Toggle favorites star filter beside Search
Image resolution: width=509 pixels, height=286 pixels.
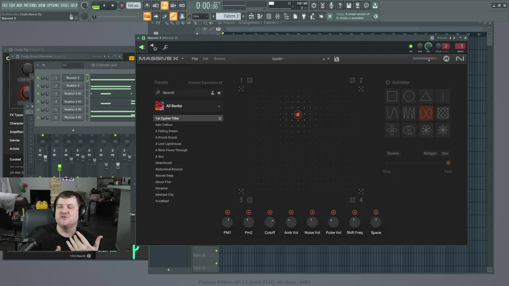[219, 93]
